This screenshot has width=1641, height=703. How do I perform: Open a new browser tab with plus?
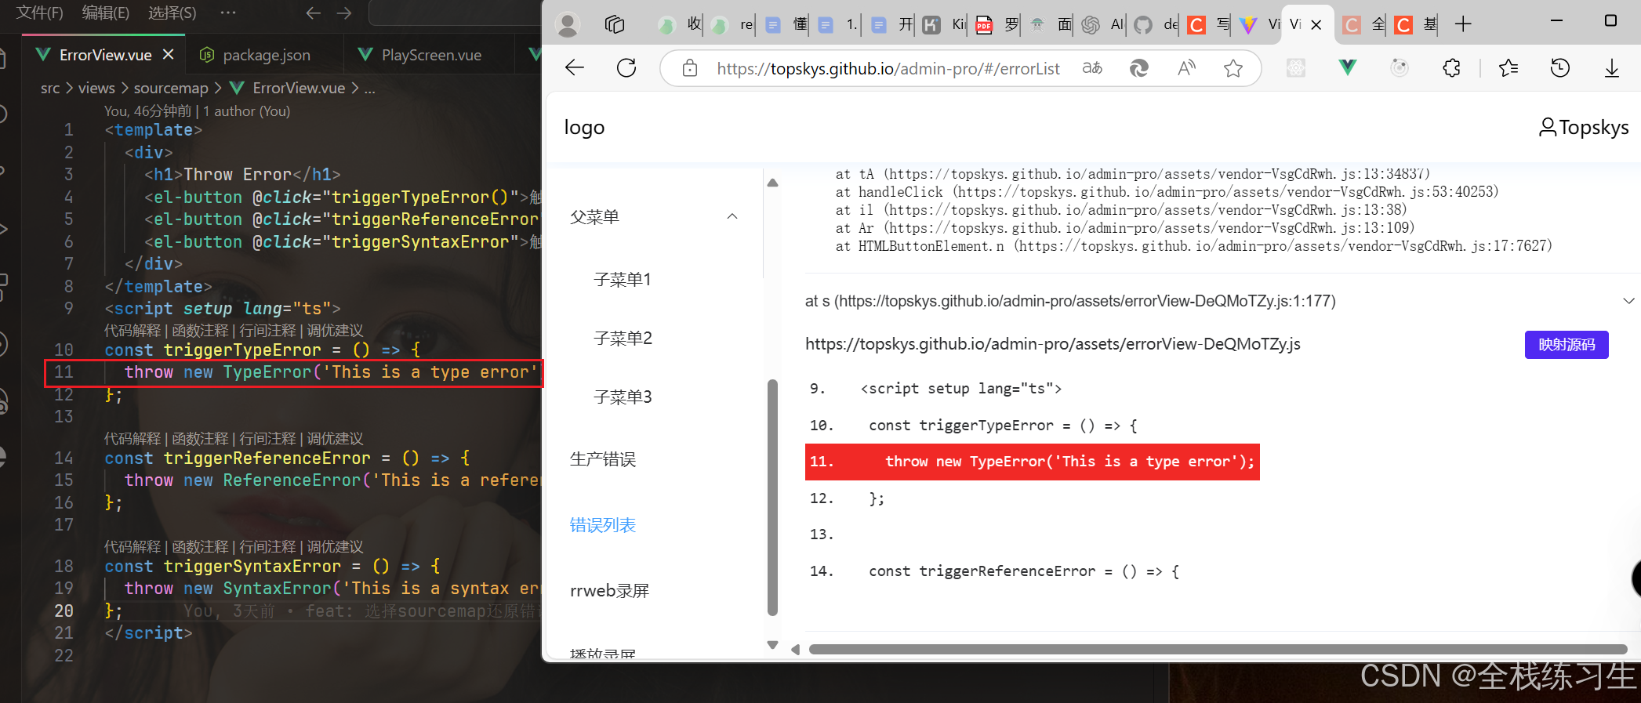click(x=1463, y=24)
